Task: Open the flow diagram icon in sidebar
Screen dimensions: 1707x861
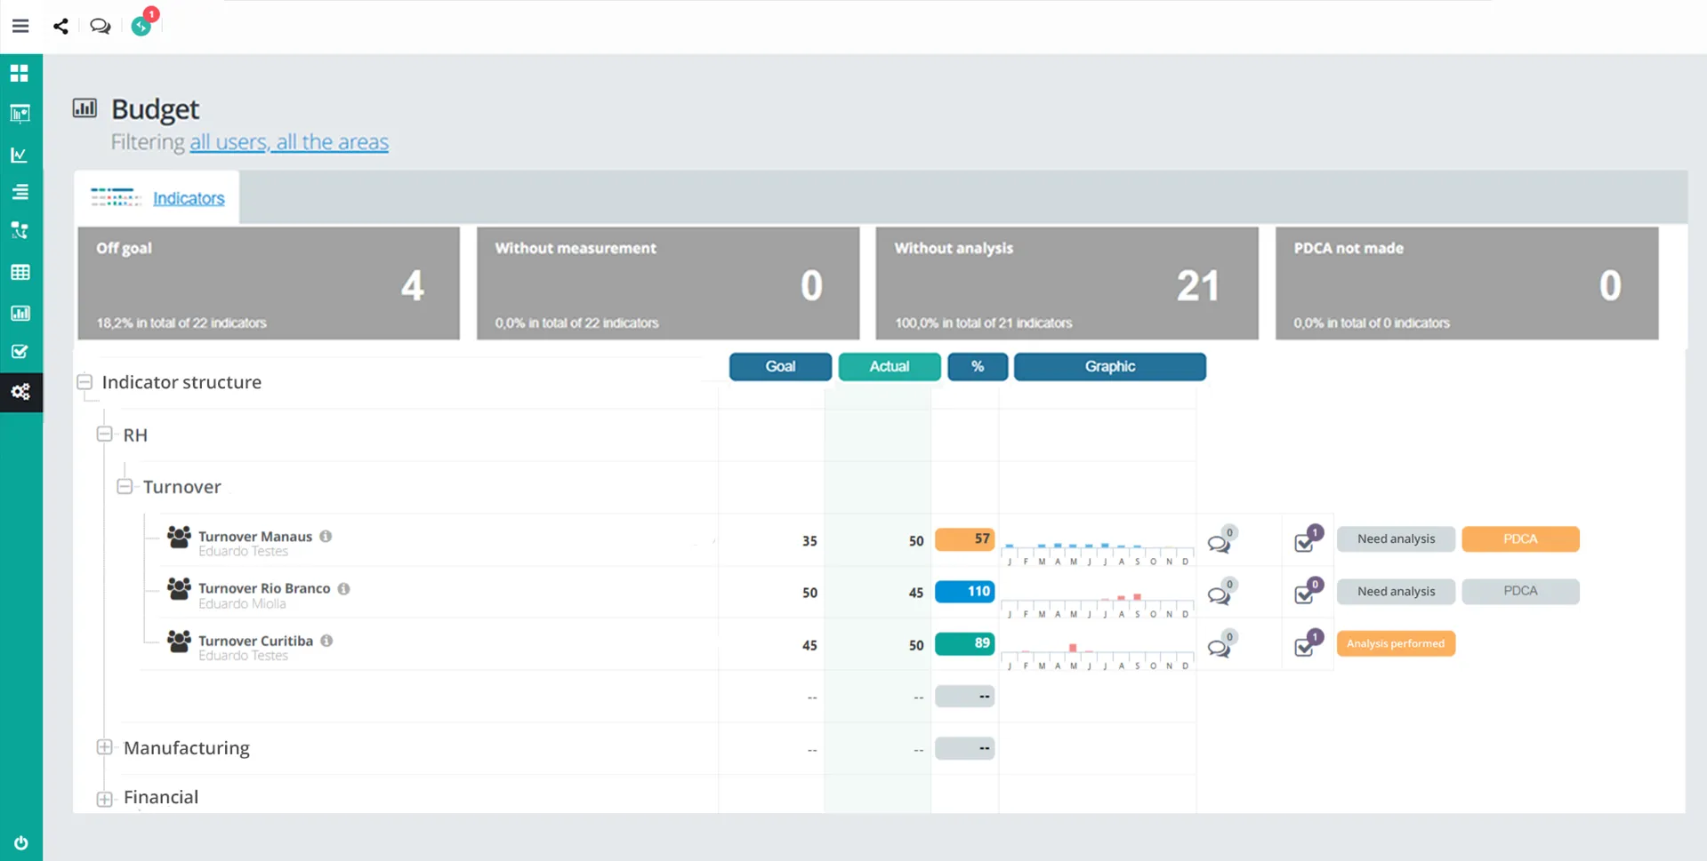Action: (x=20, y=231)
